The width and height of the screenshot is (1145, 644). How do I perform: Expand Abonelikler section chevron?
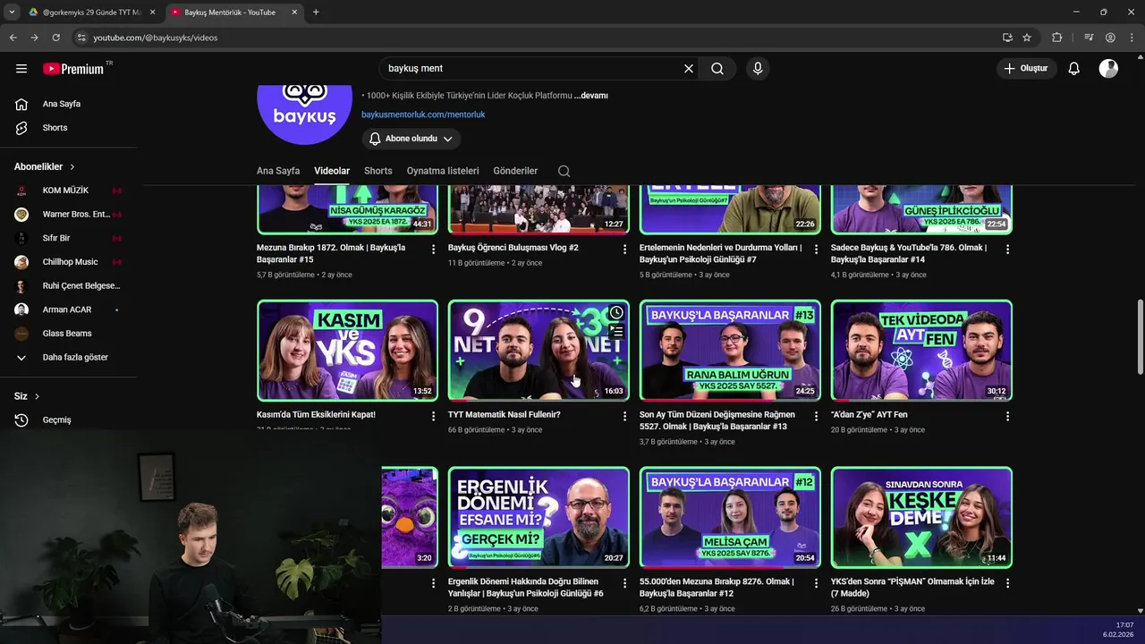(72, 167)
